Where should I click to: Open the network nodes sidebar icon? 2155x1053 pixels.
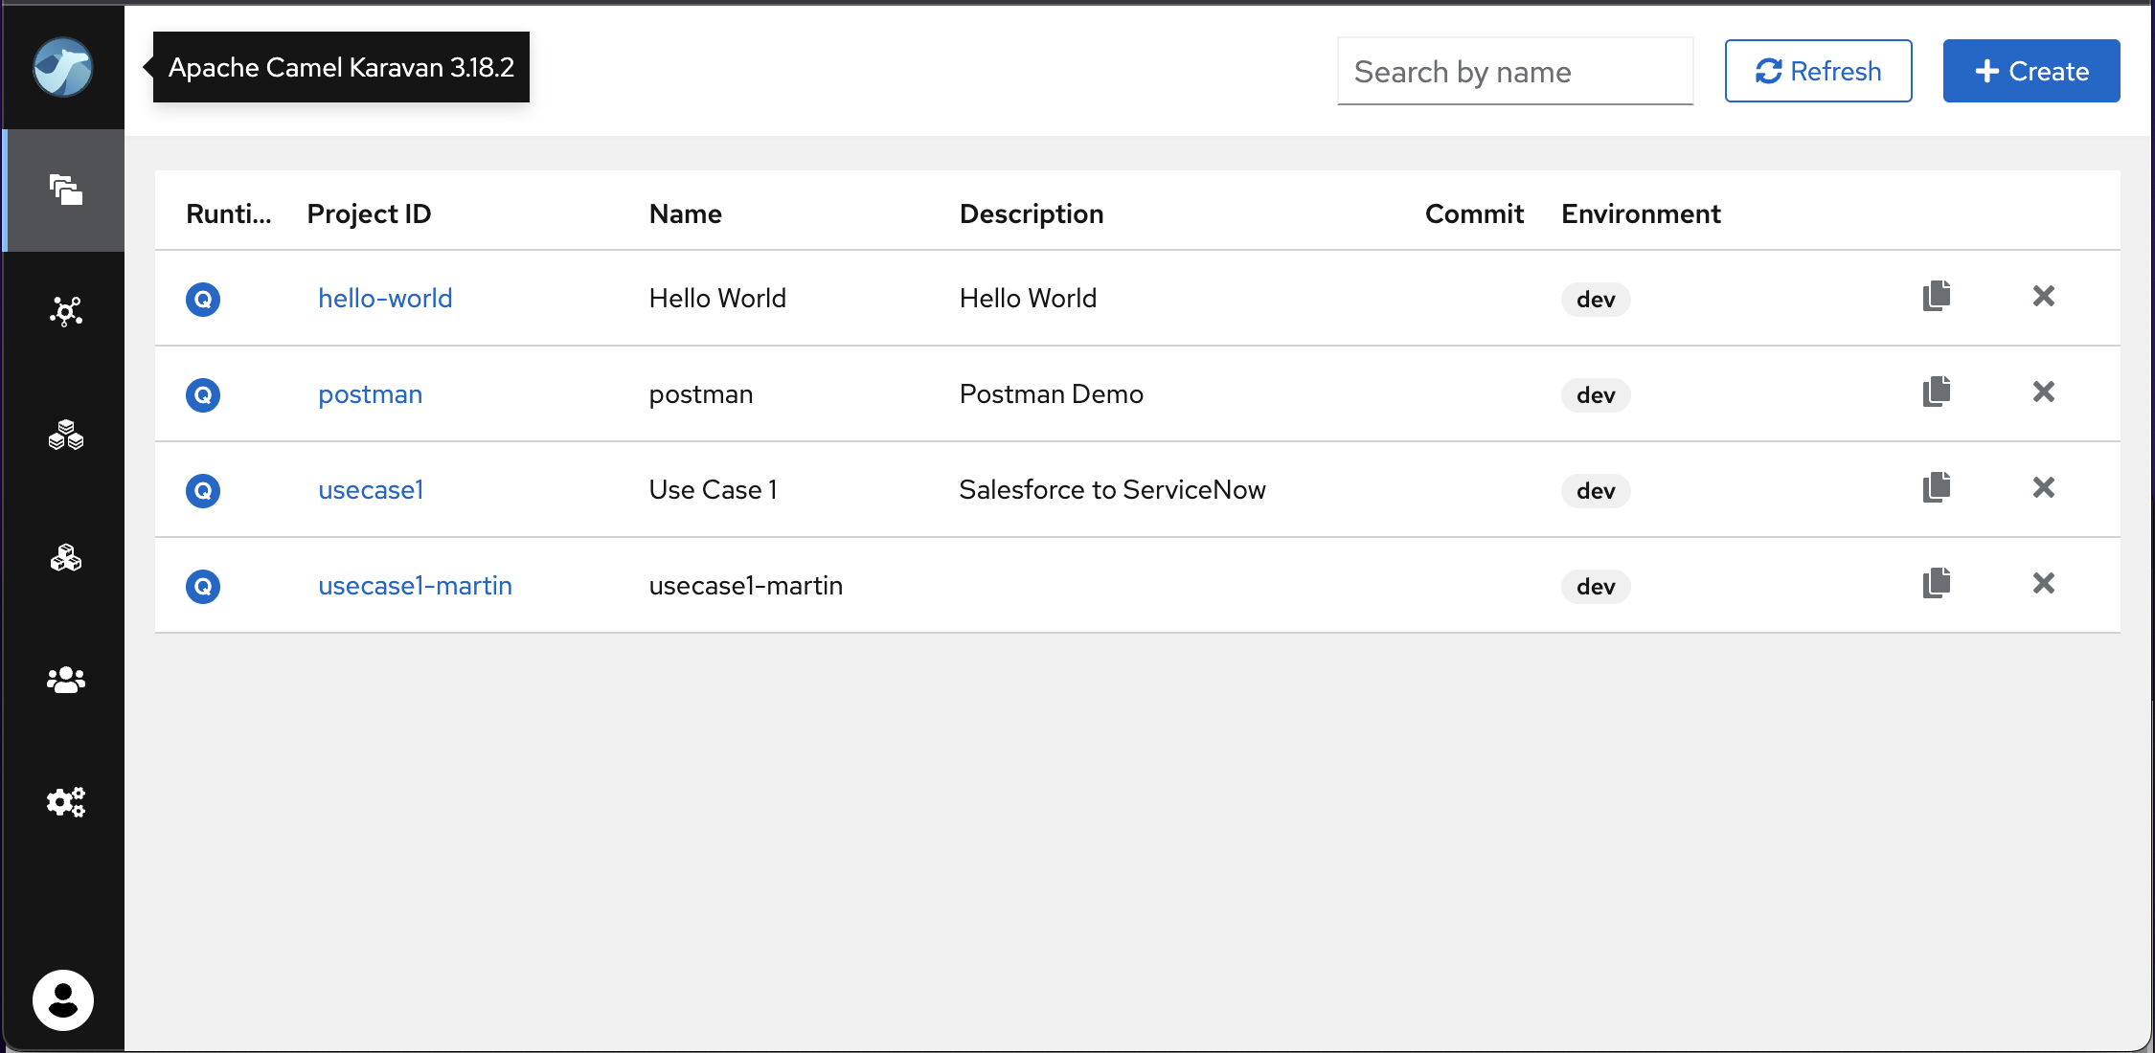pos(65,311)
